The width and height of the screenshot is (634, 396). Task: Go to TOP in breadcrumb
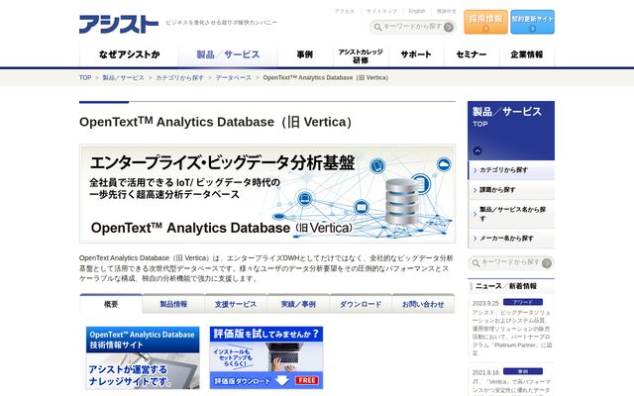pos(85,77)
